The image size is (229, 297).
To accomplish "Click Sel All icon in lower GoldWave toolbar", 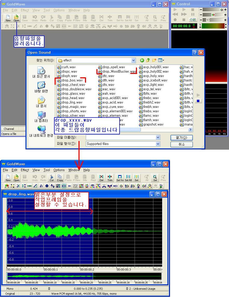I will pos(128,178).
